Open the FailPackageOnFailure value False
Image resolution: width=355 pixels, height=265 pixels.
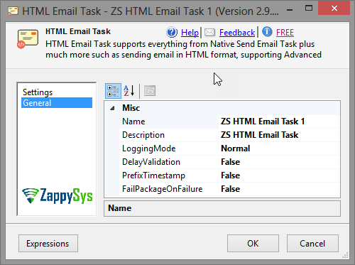tap(279, 189)
